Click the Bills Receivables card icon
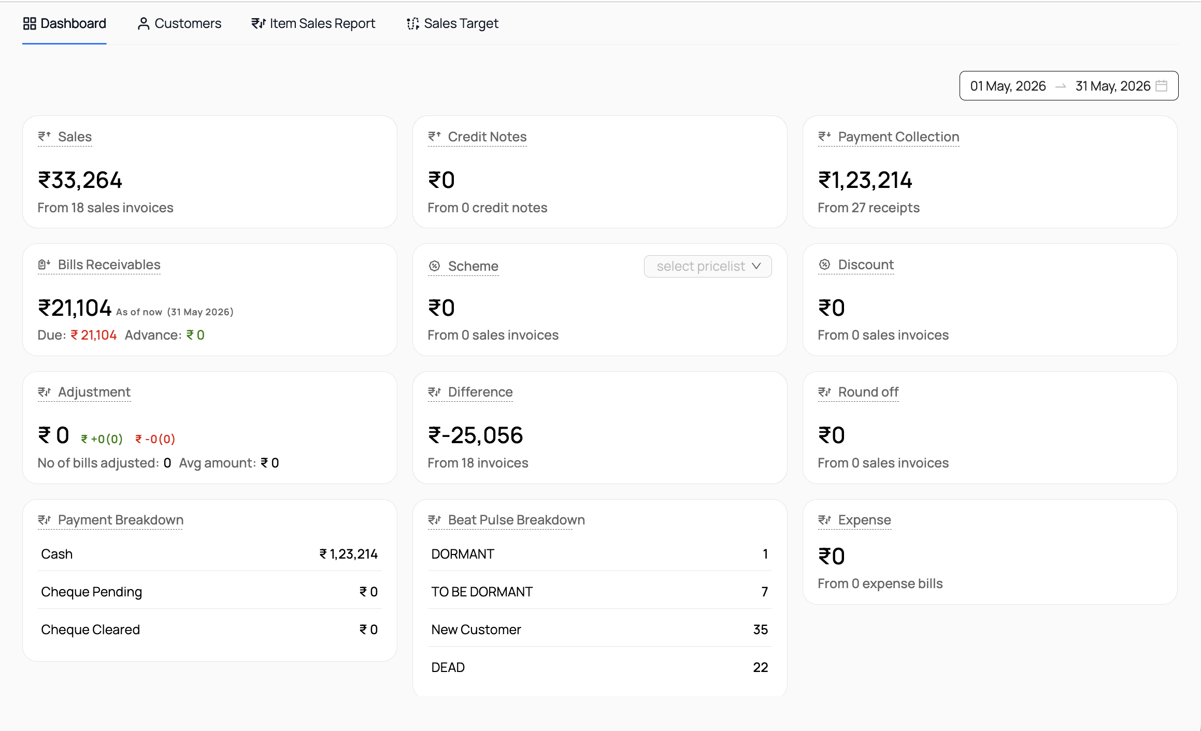 coord(44,265)
